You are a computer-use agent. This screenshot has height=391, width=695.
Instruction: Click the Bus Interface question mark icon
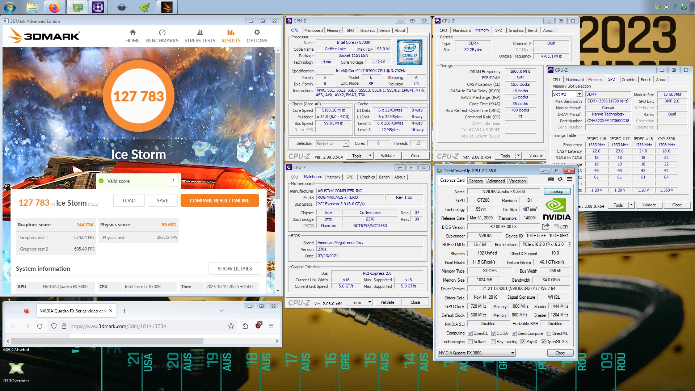pos(569,244)
